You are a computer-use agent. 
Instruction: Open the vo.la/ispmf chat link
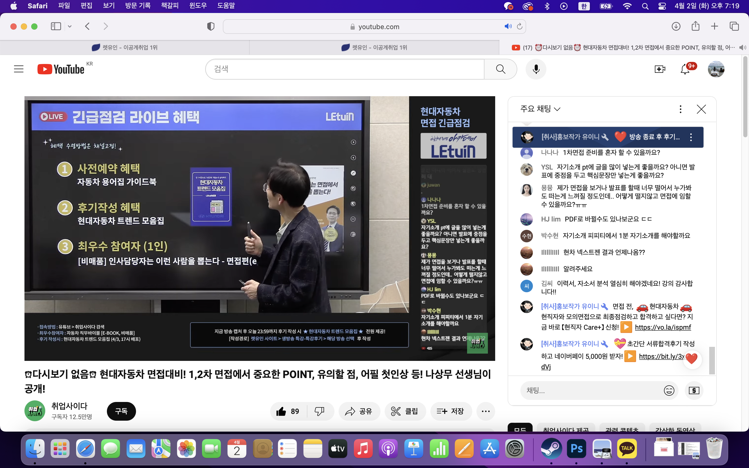click(663, 328)
